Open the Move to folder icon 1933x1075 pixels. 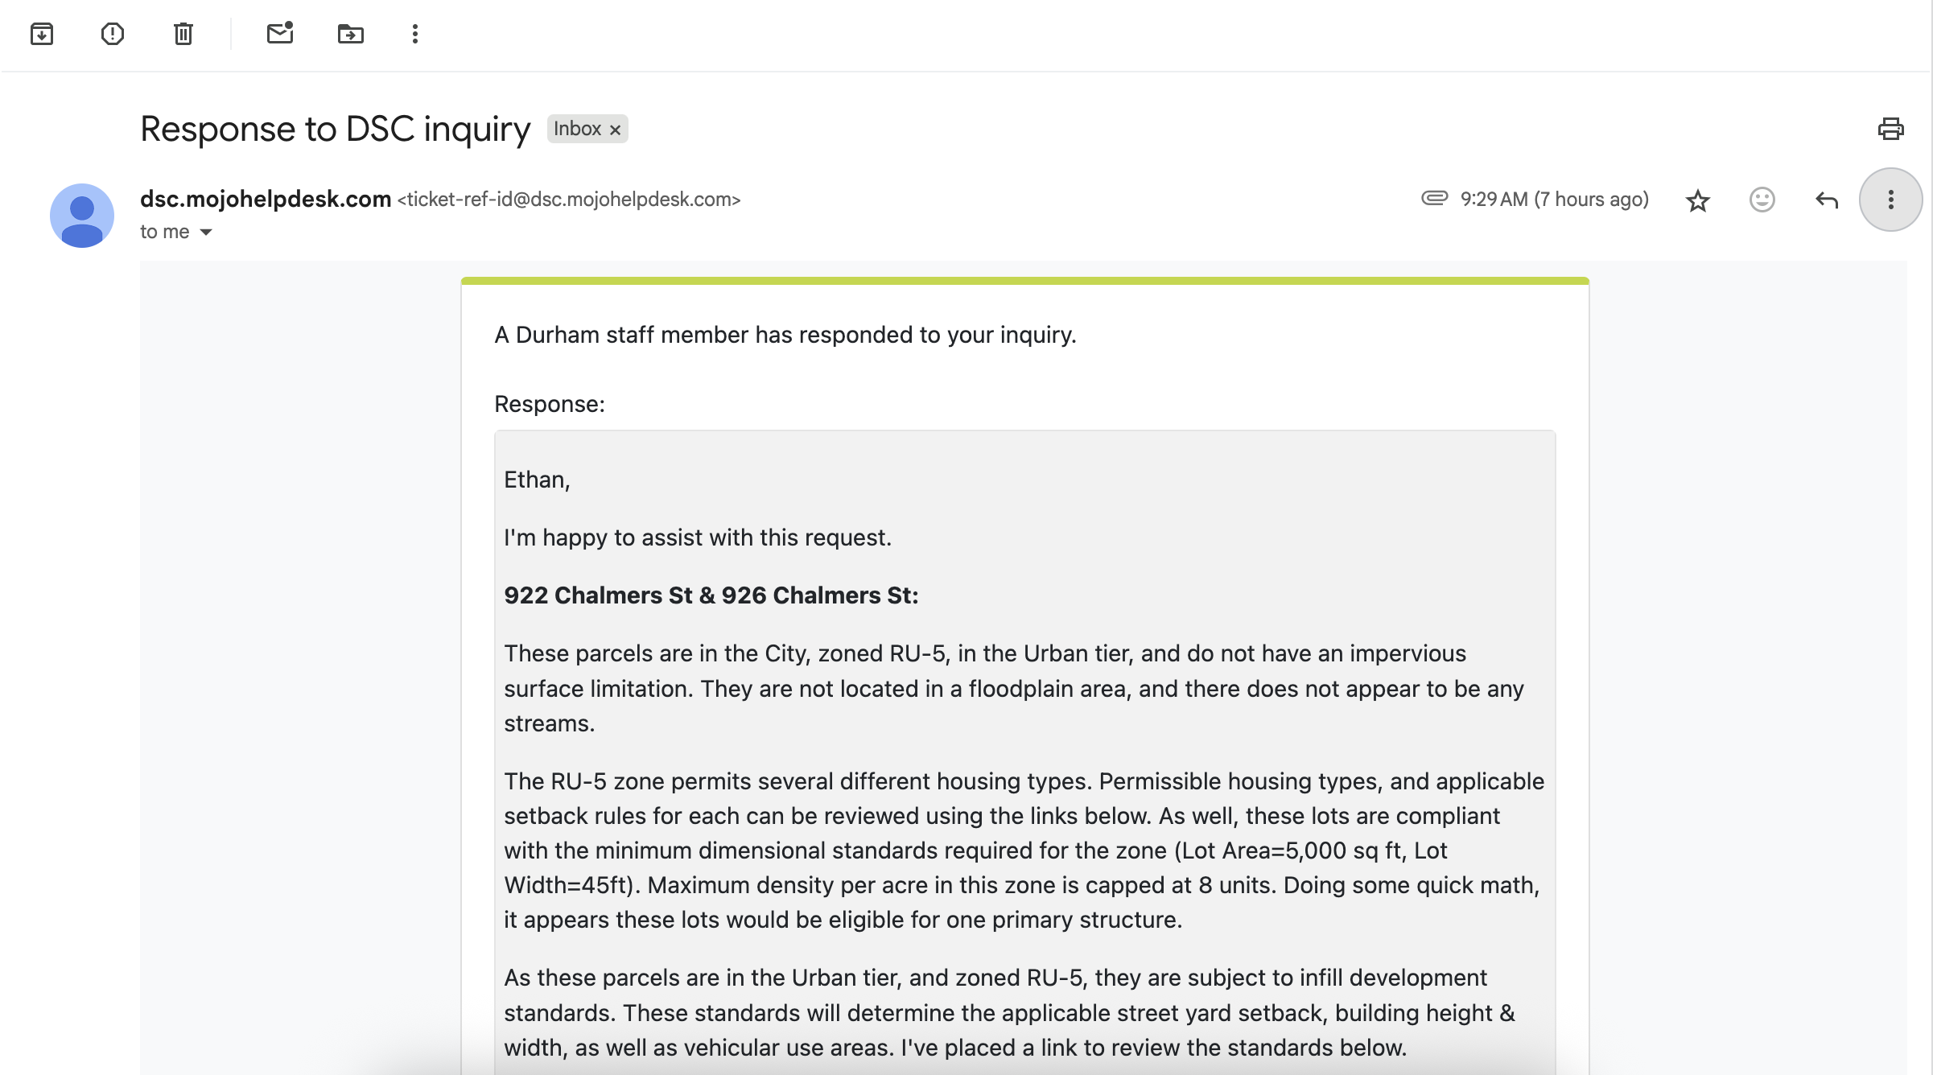pos(351,34)
